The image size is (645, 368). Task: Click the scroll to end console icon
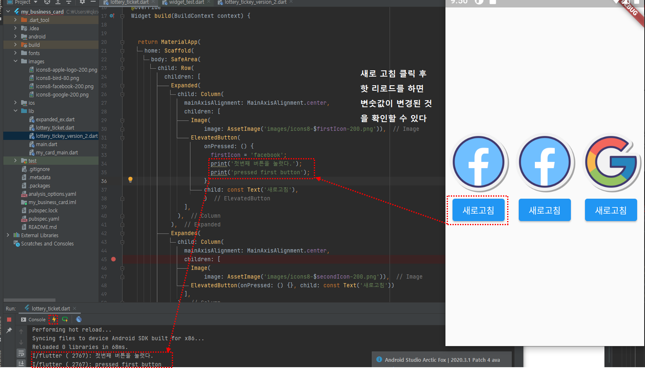21,363
